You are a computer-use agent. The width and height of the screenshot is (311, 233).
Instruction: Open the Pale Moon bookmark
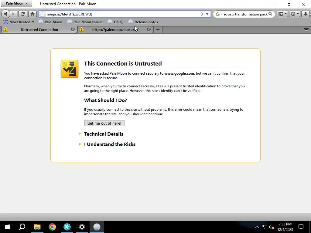pos(50,22)
